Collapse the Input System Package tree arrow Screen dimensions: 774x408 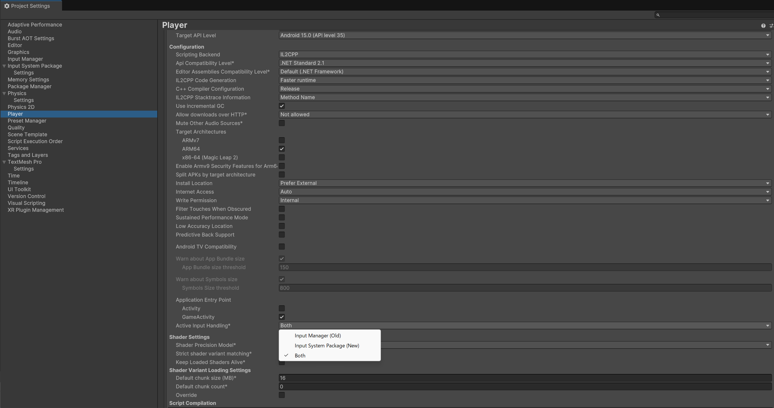point(4,66)
